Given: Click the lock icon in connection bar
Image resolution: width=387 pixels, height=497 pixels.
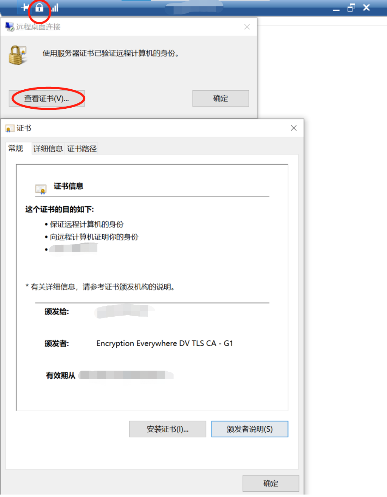Looking at the screenshot, I should pos(40,7).
